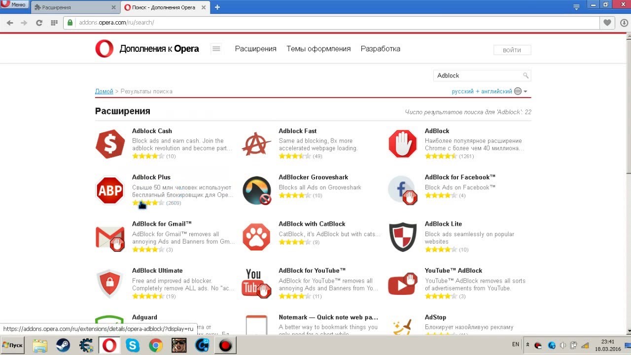Viewport: 631px width, 355px height.
Task: Open Skype from the taskbar
Action: 133,346
